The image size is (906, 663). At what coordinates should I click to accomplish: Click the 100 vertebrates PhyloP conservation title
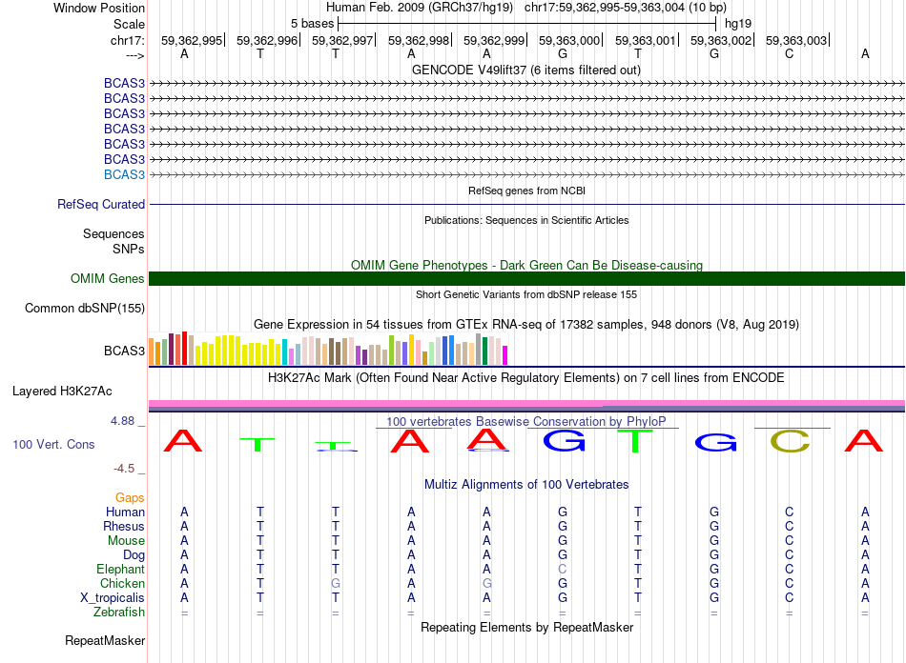click(x=526, y=422)
